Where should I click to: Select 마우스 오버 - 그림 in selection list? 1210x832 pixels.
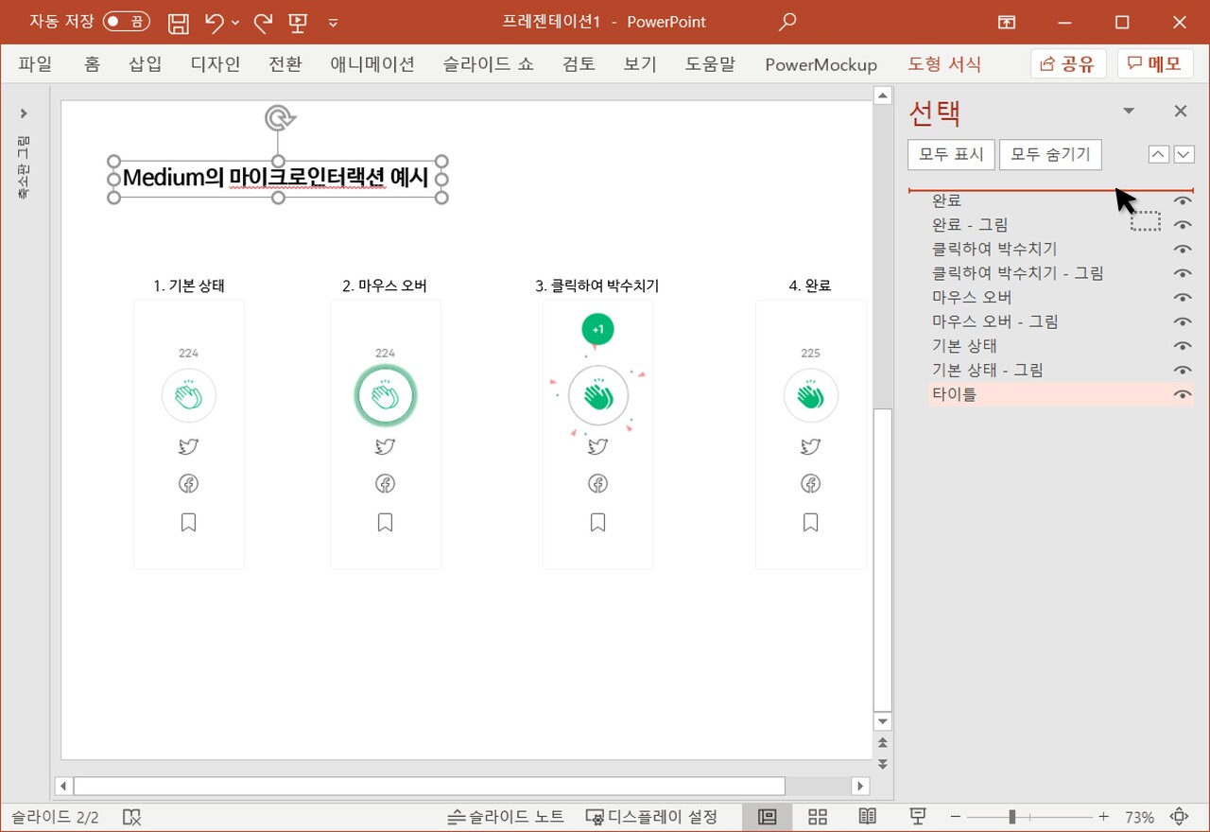click(x=994, y=321)
